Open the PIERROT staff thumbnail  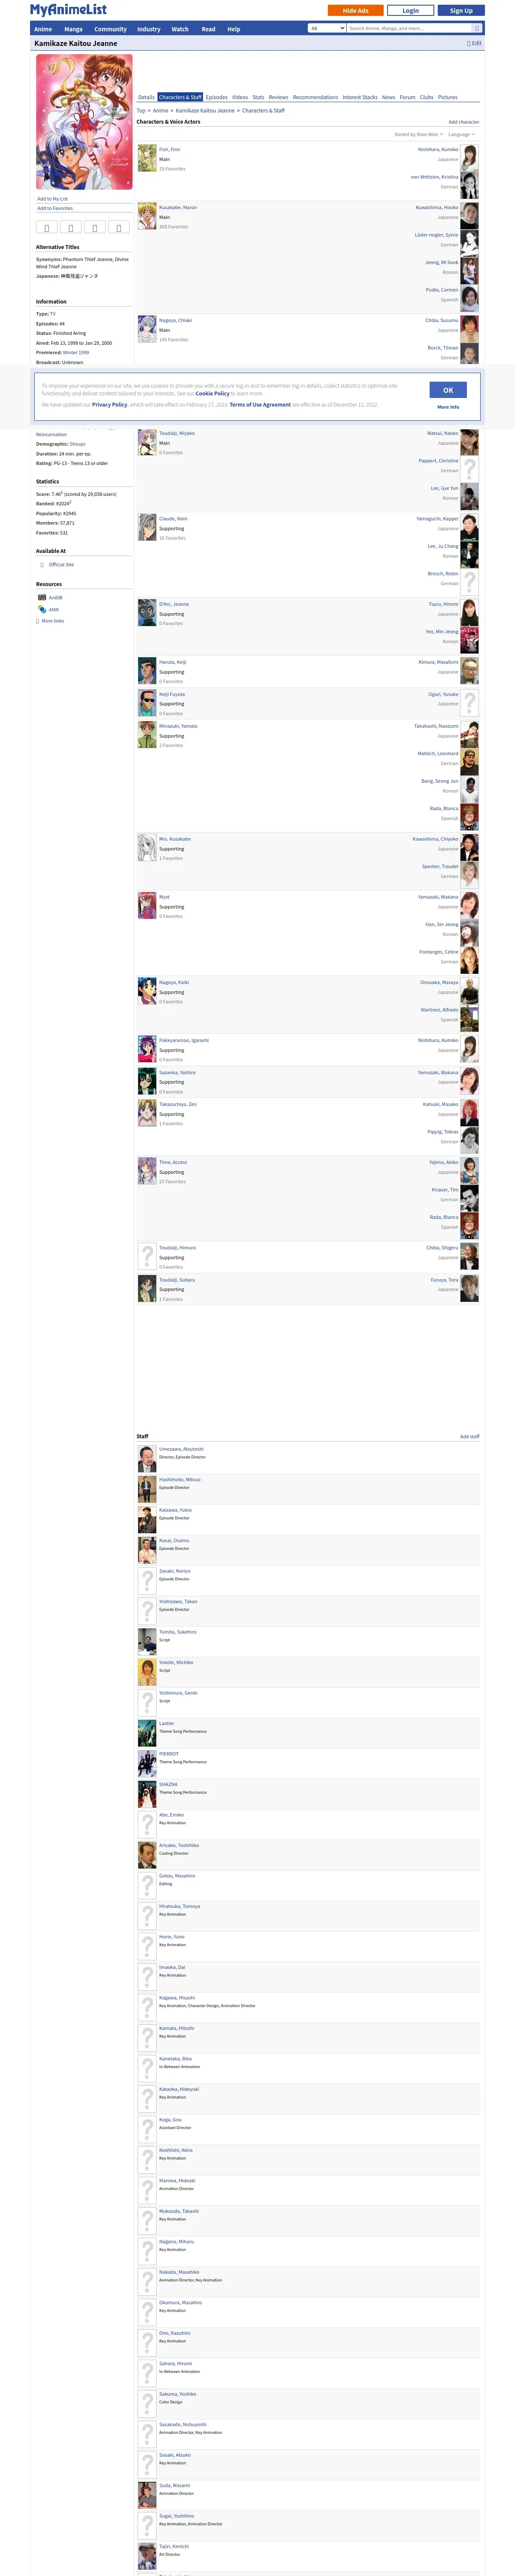pyautogui.click(x=147, y=1763)
